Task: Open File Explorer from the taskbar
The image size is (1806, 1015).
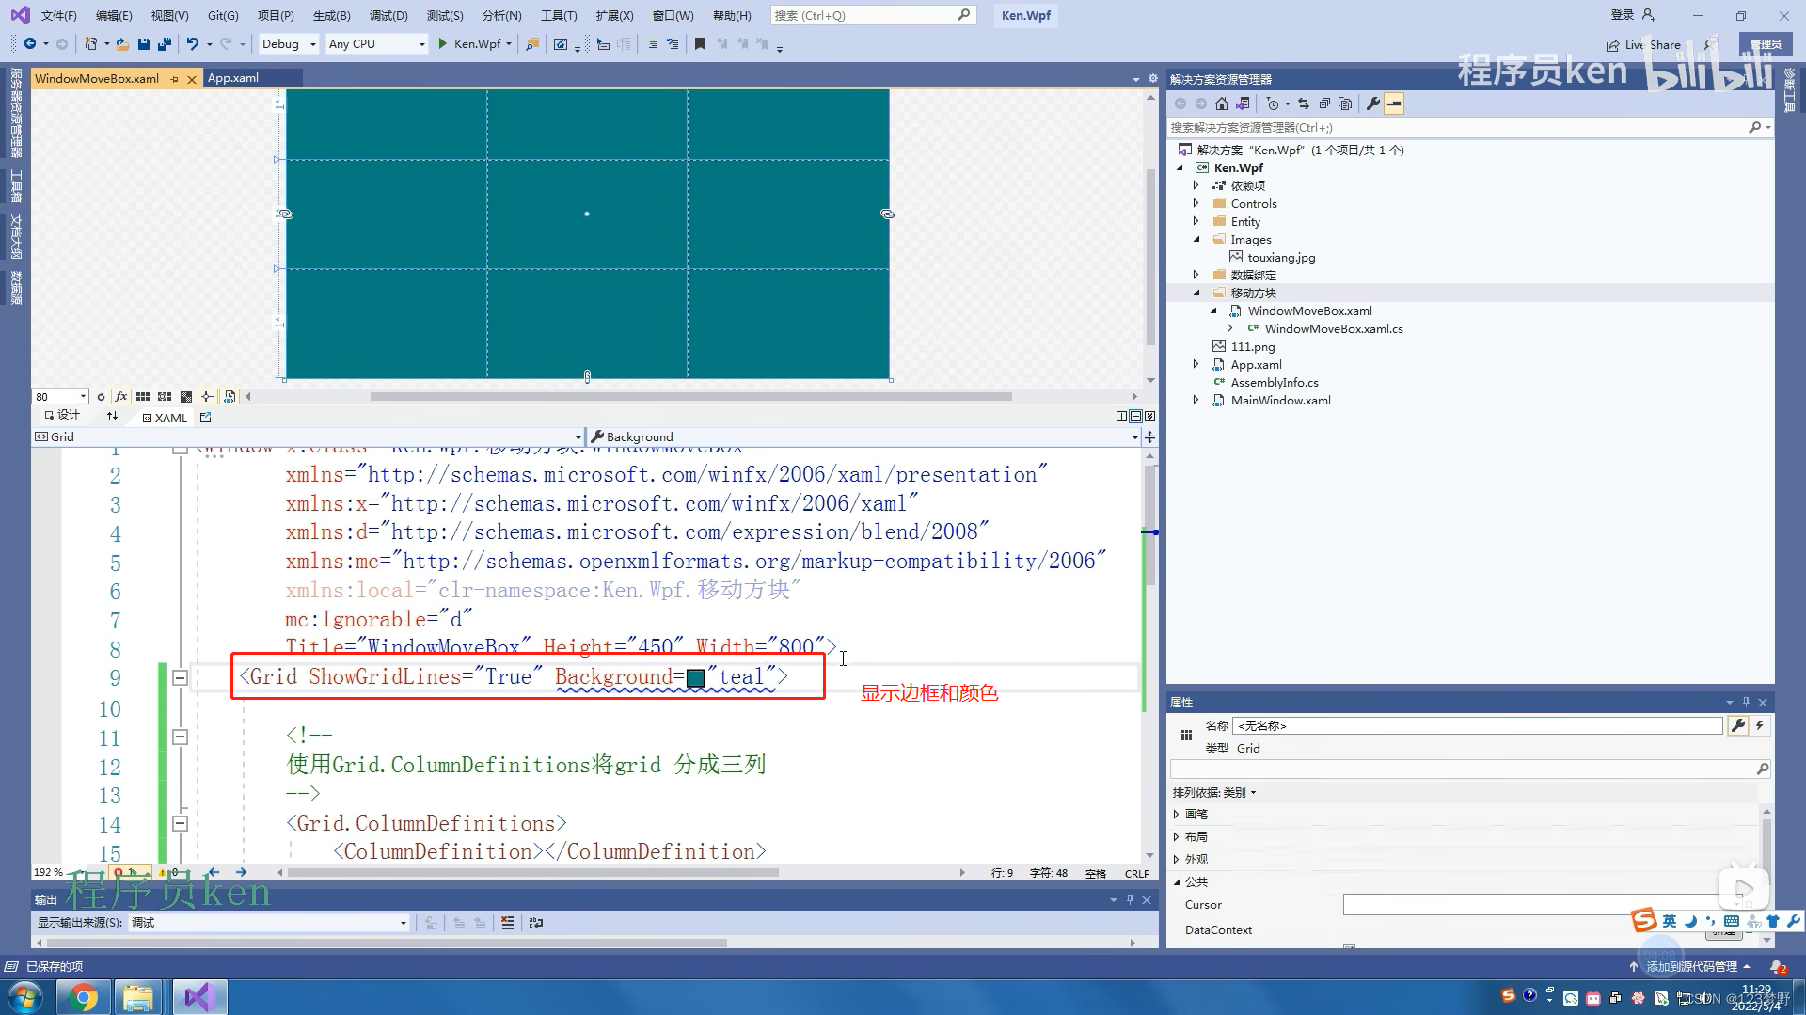Action: tap(138, 997)
